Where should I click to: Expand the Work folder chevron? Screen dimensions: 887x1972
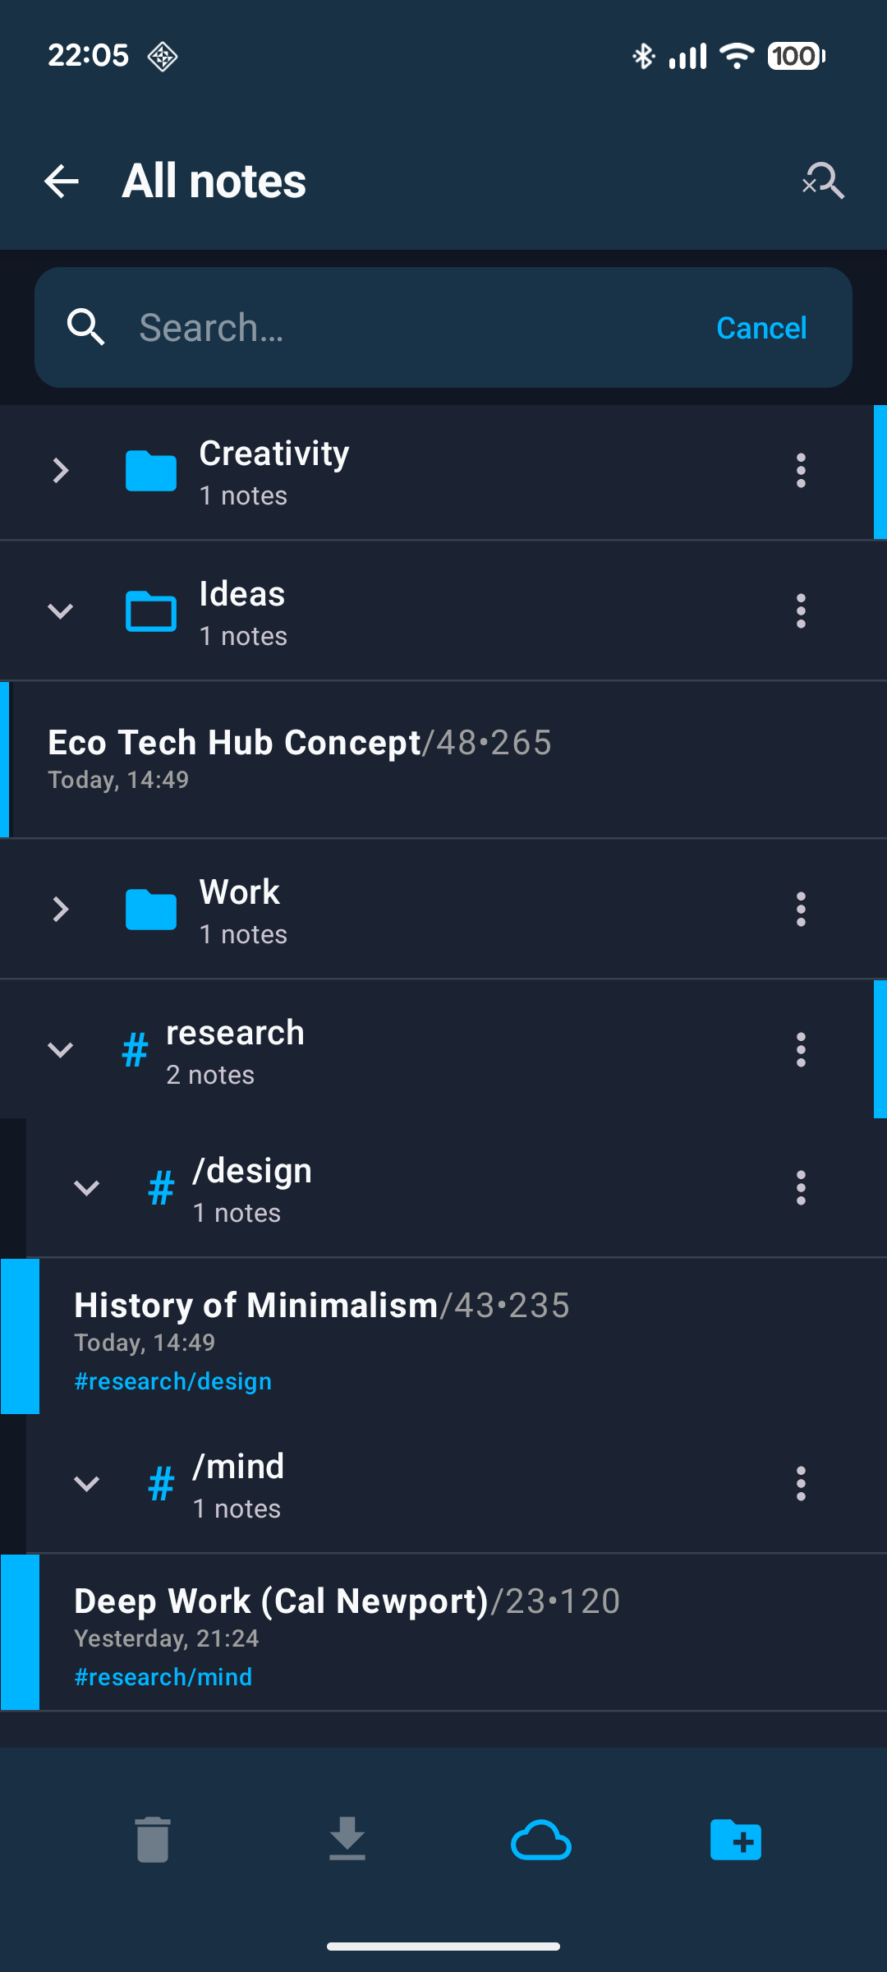click(x=61, y=910)
